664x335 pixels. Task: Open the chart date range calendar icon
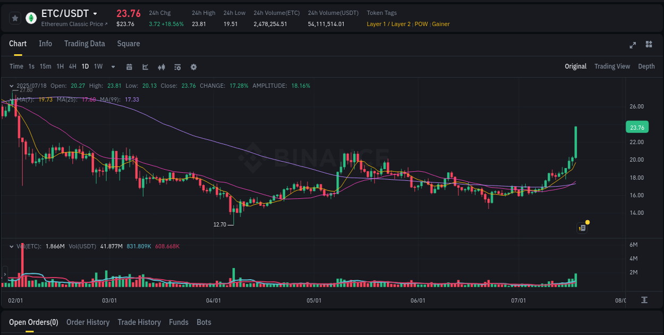point(129,67)
